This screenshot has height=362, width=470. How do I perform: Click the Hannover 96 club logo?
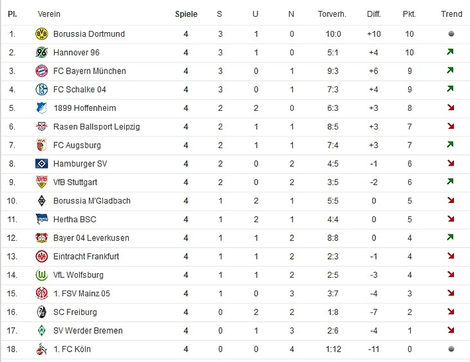[42, 52]
